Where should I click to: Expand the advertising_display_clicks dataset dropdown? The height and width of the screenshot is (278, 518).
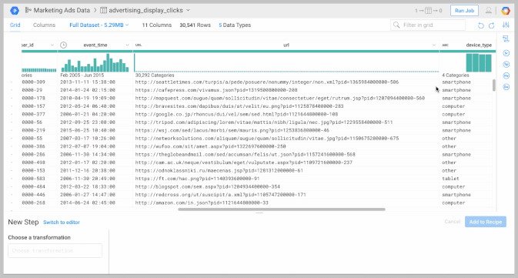coord(188,10)
